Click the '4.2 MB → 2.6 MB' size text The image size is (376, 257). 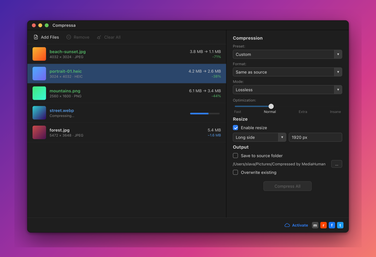point(205,71)
